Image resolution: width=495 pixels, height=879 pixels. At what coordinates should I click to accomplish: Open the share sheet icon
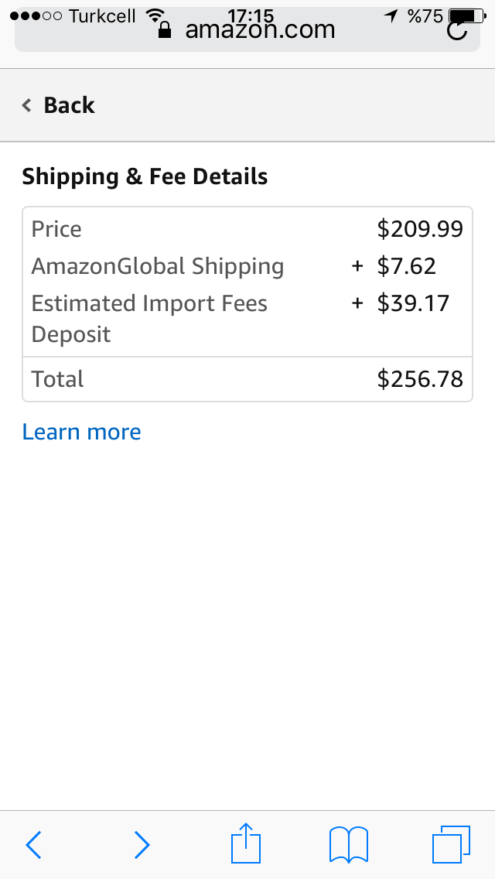(246, 843)
